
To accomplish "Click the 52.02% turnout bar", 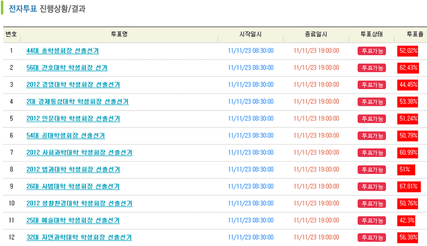I will [408, 51].
